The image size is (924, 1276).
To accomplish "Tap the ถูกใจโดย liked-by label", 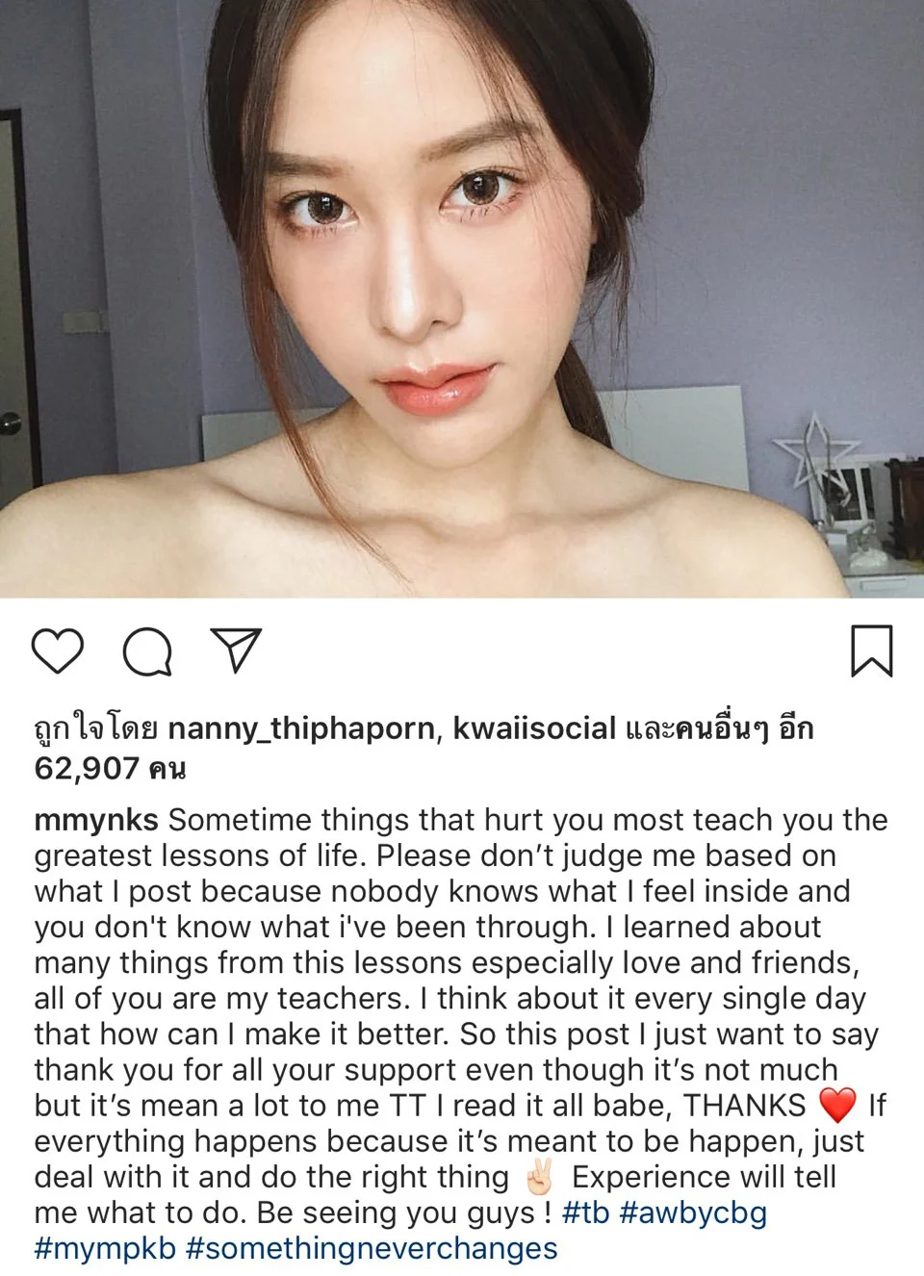I will click(x=96, y=728).
